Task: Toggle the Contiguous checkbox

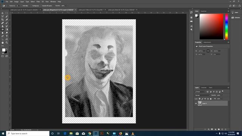Action: point(31,6)
